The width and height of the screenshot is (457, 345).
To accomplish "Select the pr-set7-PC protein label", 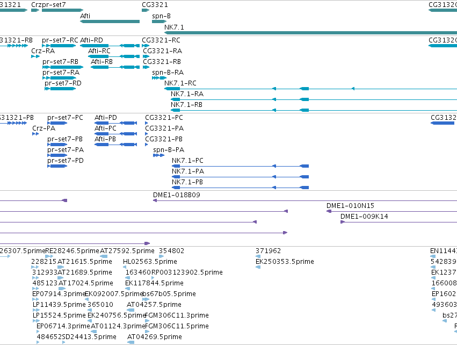I will point(66,118).
